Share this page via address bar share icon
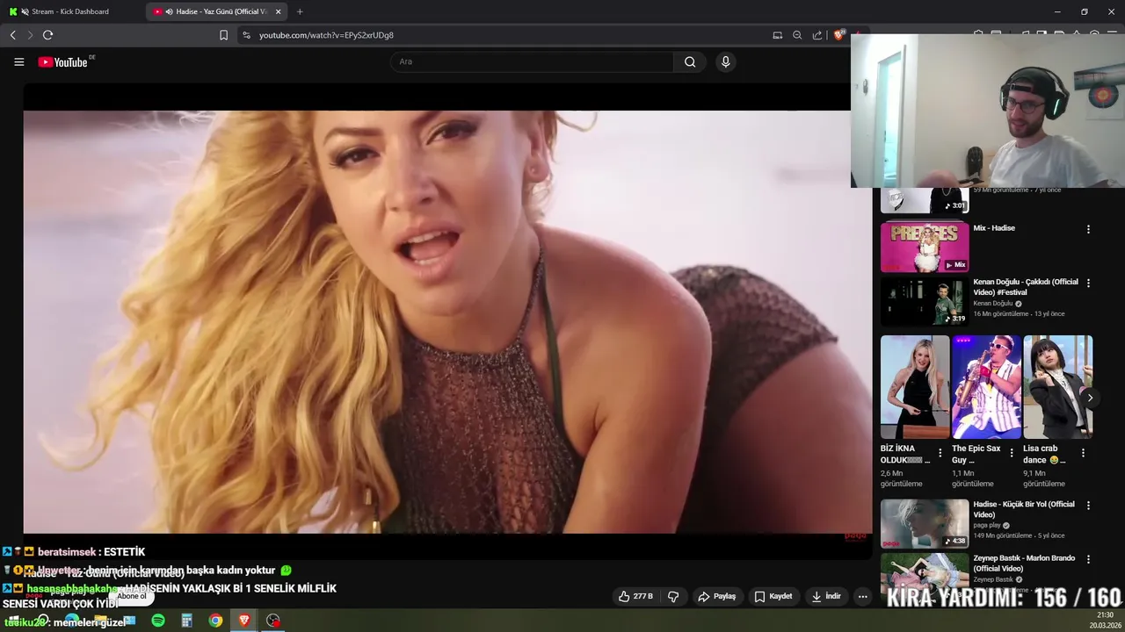The image size is (1125, 632). point(817,35)
